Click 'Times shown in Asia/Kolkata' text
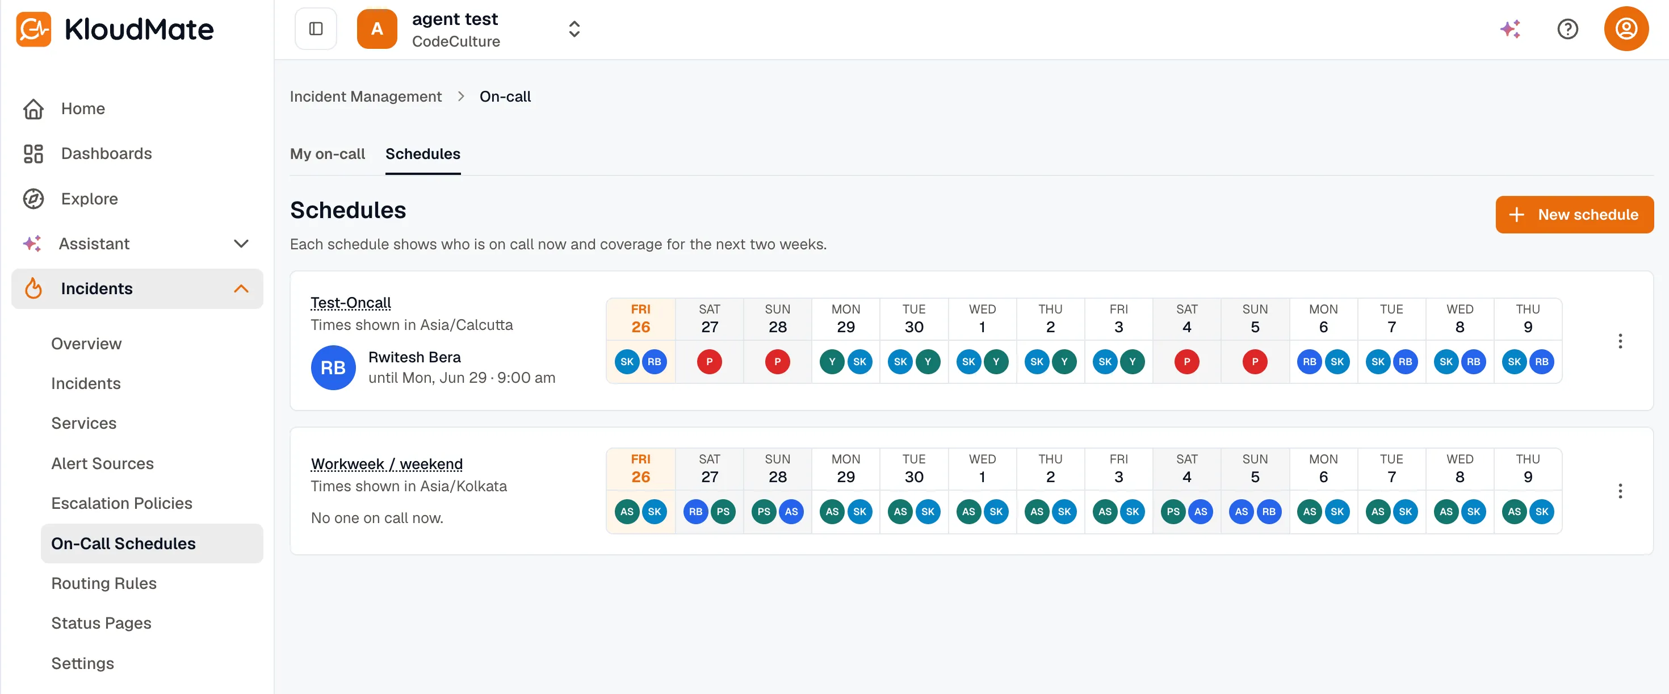Viewport: 1669px width, 694px height. pyautogui.click(x=409, y=486)
